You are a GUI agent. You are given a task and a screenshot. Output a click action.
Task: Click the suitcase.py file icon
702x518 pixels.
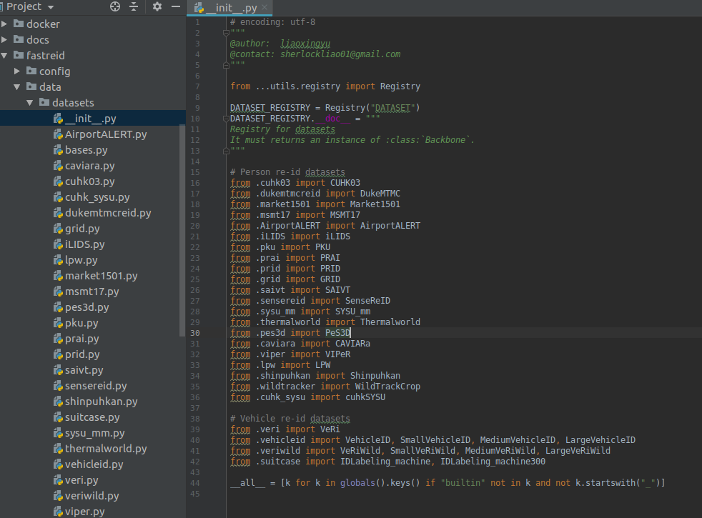(x=58, y=417)
